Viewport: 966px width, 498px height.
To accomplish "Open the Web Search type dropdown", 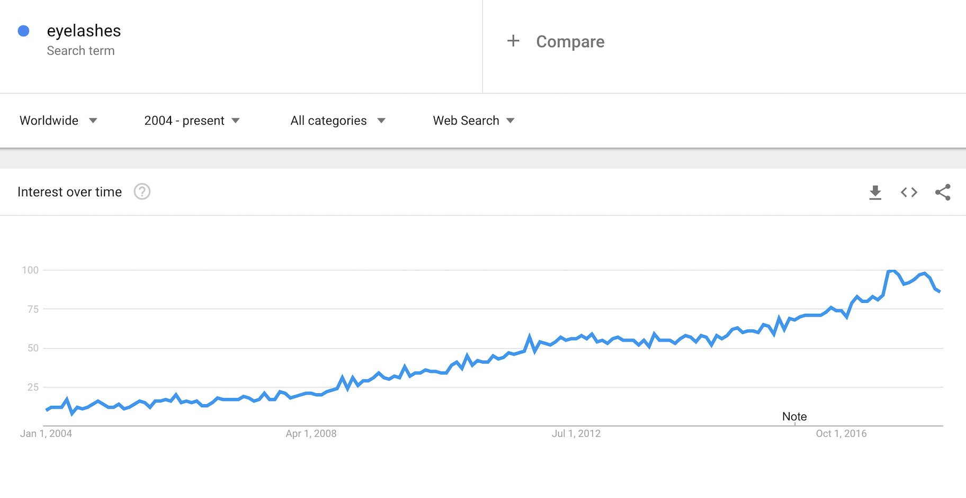I will (473, 121).
